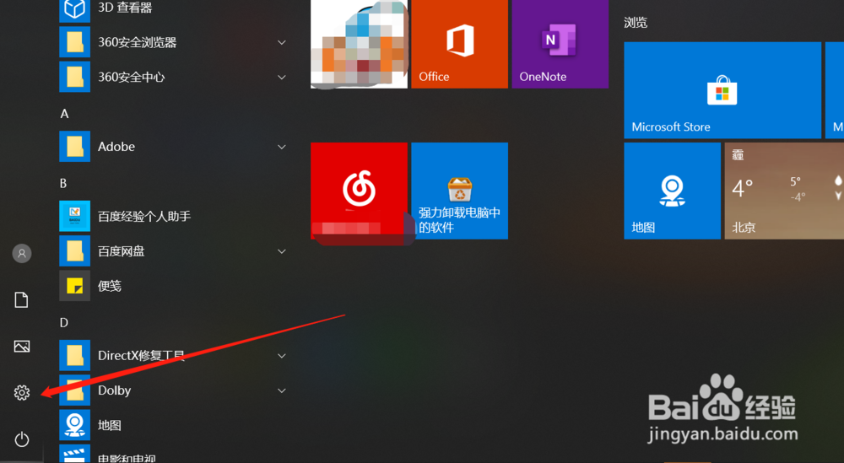Jump via letter D group header
Viewport: 844px width, 463px height.
(x=64, y=323)
